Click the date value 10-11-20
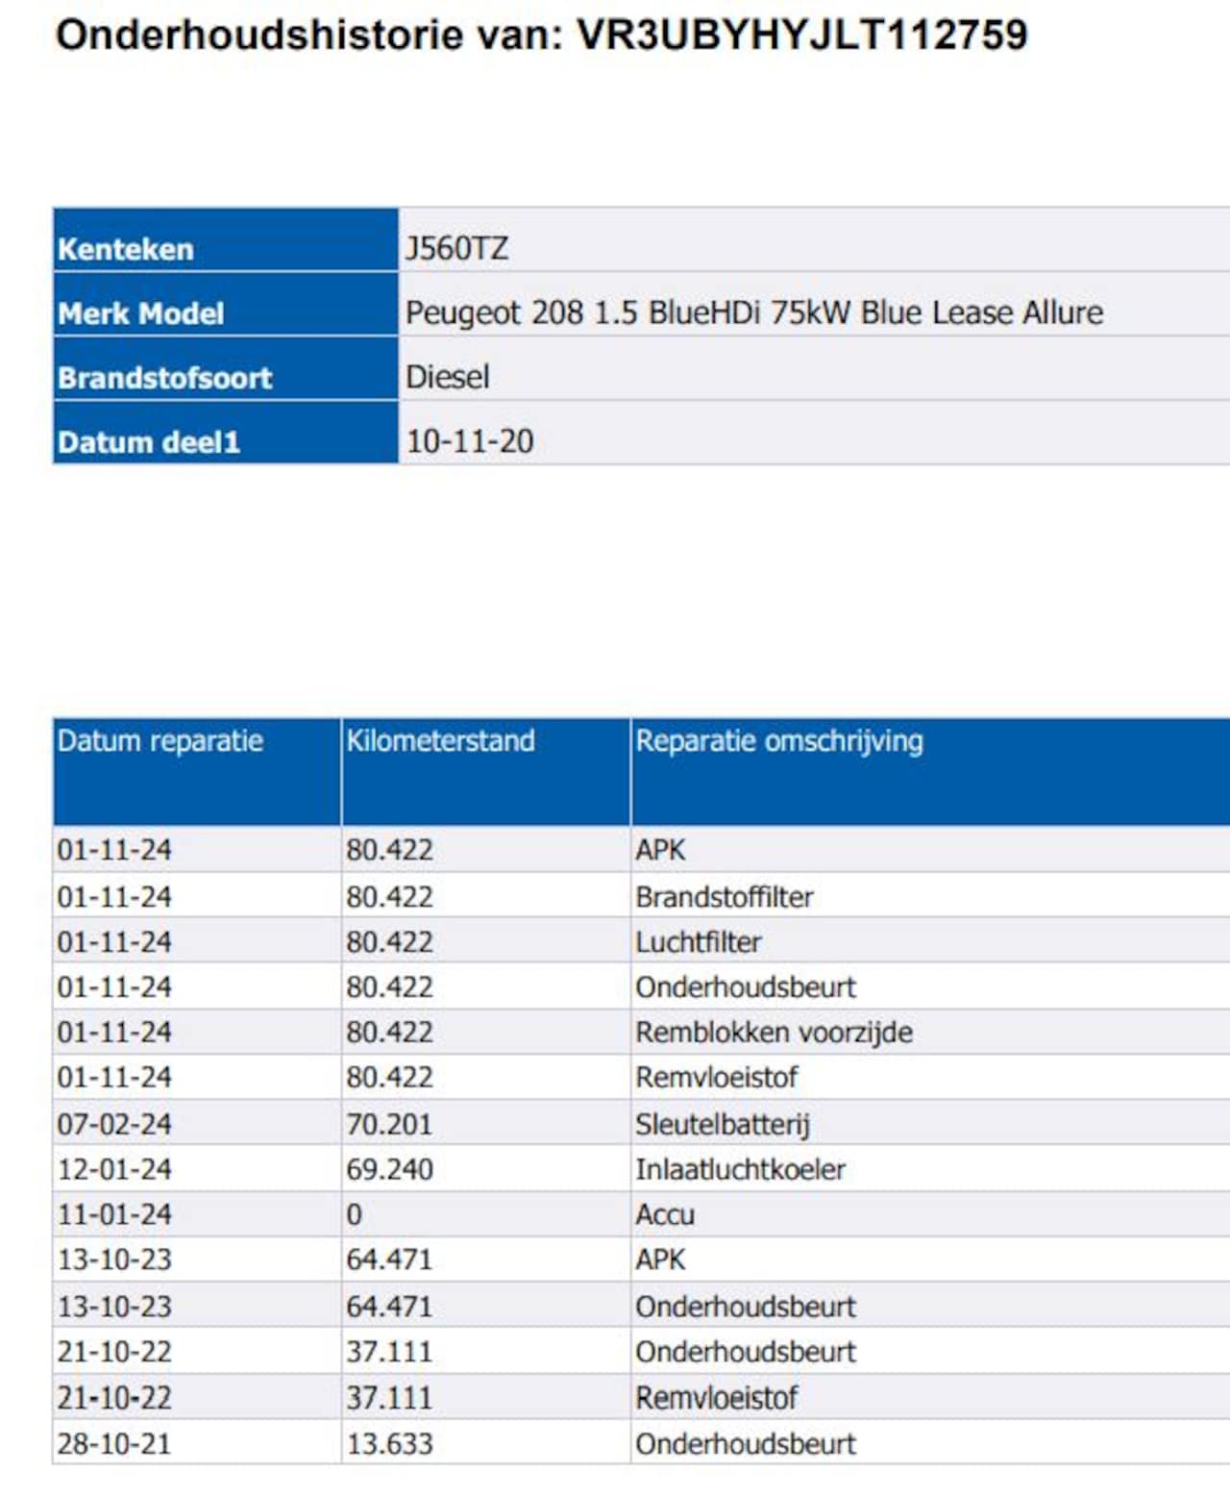This screenshot has width=1230, height=1497. (470, 441)
